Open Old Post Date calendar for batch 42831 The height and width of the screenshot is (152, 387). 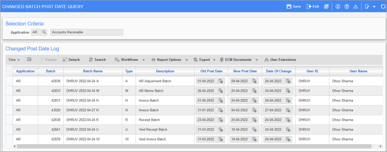pos(221,101)
